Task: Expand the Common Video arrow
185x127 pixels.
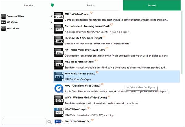Action: click(51, 16)
